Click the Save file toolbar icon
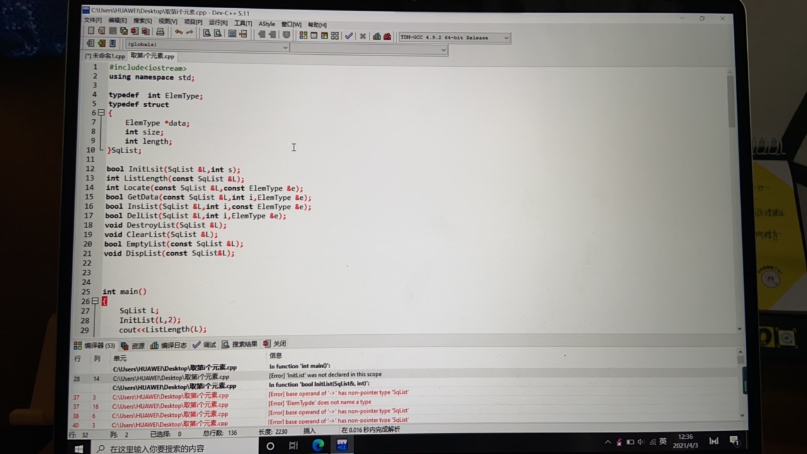The width and height of the screenshot is (807, 454). pyautogui.click(x=113, y=30)
